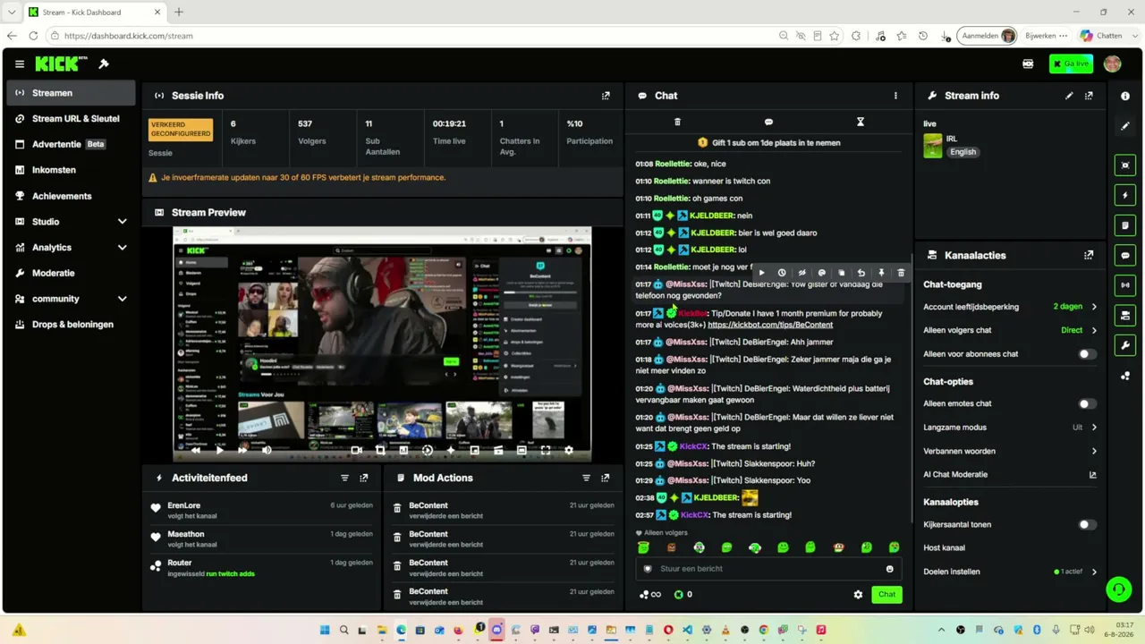Open the Chat panel three-dot menu
Screen dimensions: 1145x644
tap(895, 96)
